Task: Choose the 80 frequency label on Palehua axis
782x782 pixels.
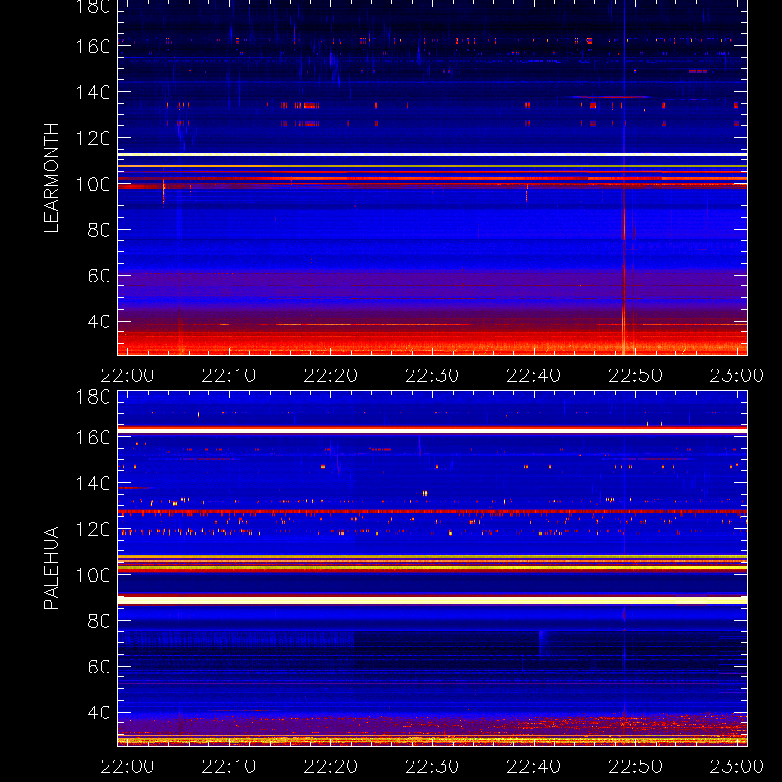Action: pos(99,621)
